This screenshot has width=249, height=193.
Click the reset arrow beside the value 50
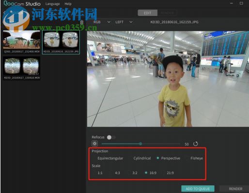195,144
